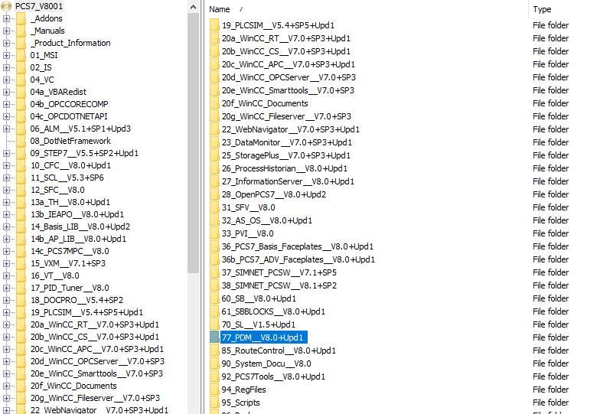The image size is (610, 414).
Task: Click folder icon of 28_OpenPCS7__V8.0+Upd2
Action: coord(214,194)
